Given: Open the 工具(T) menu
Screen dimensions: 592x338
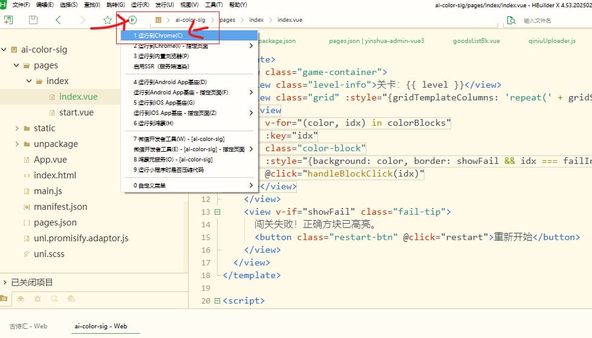Looking at the screenshot, I should coord(214,5).
